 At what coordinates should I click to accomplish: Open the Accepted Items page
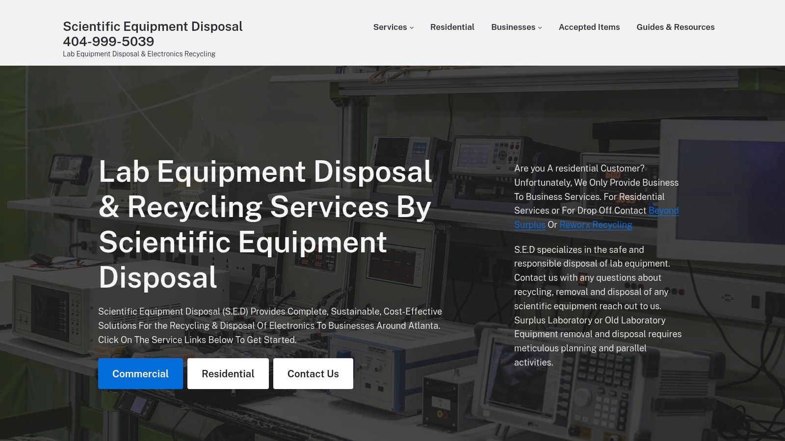[x=589, y=27]
